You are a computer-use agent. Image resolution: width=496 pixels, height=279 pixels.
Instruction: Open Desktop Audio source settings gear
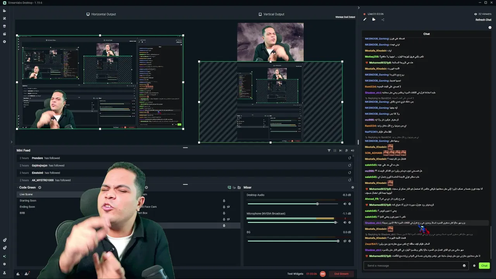tap(350, 204)
